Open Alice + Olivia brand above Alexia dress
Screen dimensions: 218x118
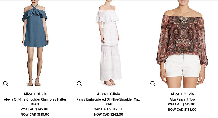[x=35, y=94]
